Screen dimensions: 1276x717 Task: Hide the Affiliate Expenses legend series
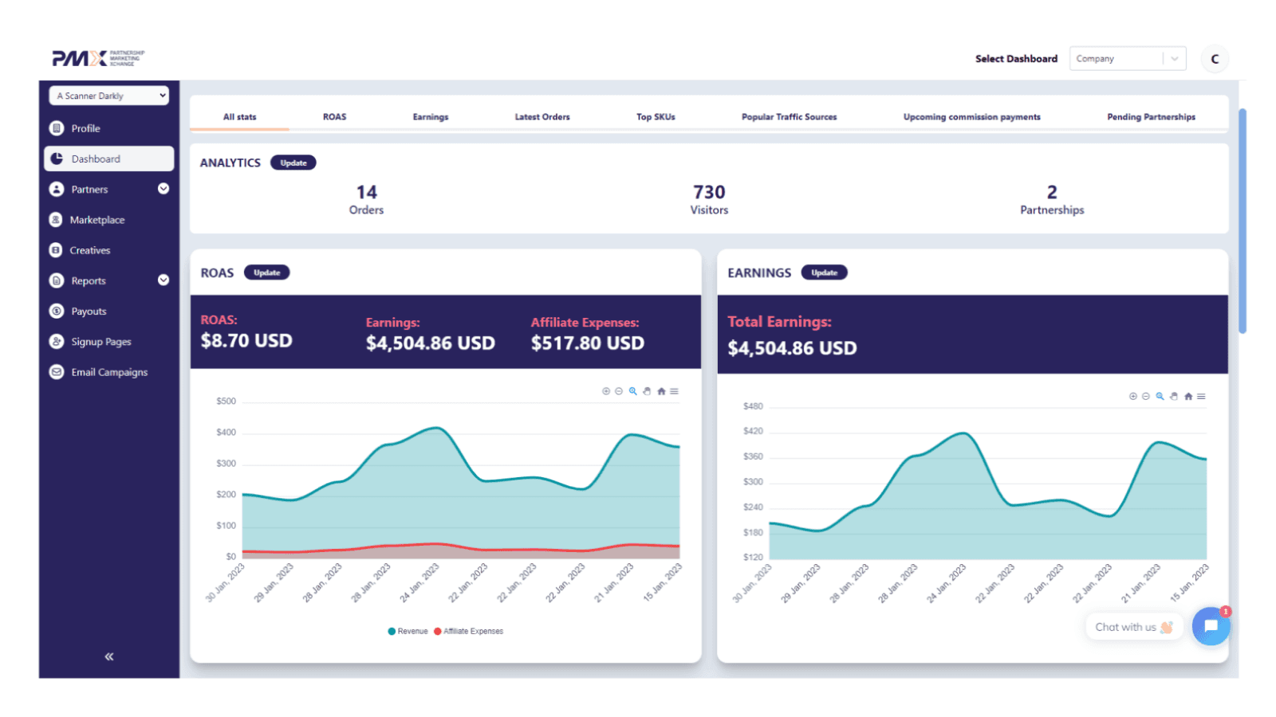click(470, 631)
